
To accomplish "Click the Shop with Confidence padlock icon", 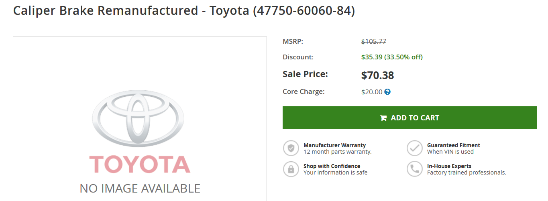I will [291, 169].
